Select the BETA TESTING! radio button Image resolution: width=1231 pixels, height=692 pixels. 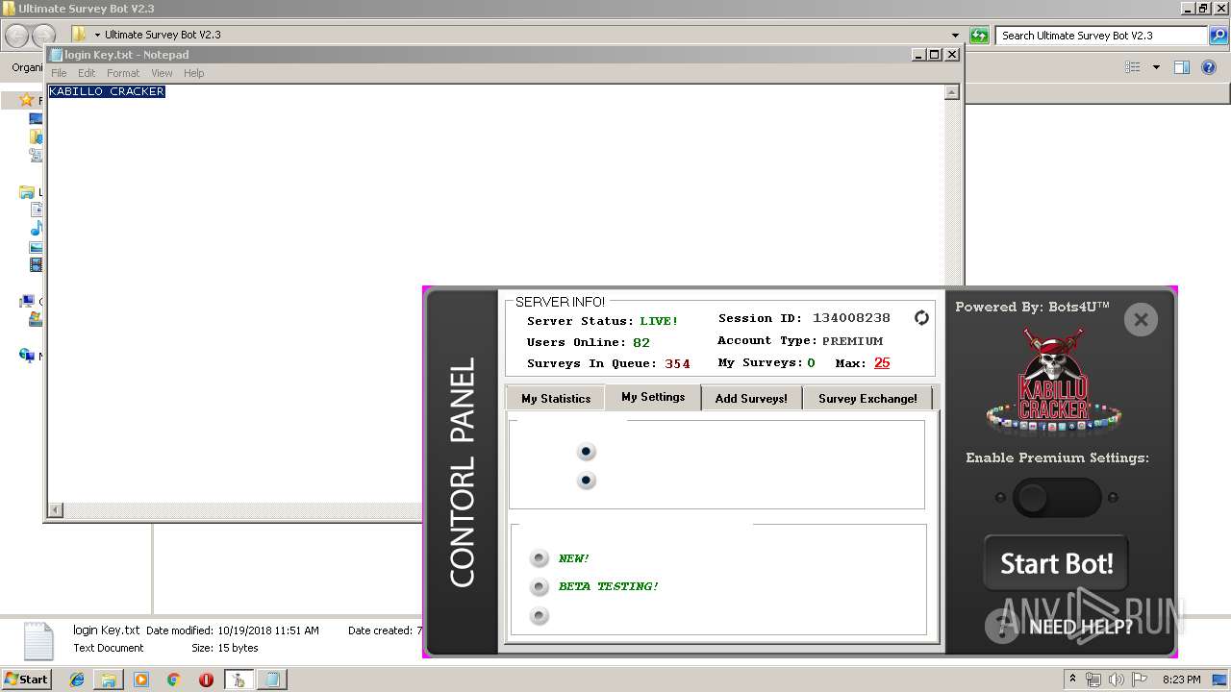(540, 586)
